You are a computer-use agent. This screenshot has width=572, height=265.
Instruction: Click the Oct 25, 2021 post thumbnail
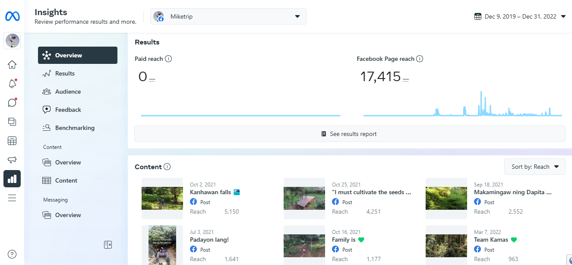click(304, 199)
